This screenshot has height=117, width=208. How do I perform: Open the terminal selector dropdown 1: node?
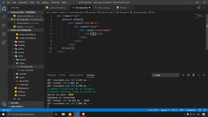pyautogui.click(x=165, y=75)
